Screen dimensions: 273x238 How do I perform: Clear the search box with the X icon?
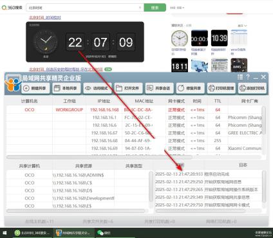coord(140,8)
